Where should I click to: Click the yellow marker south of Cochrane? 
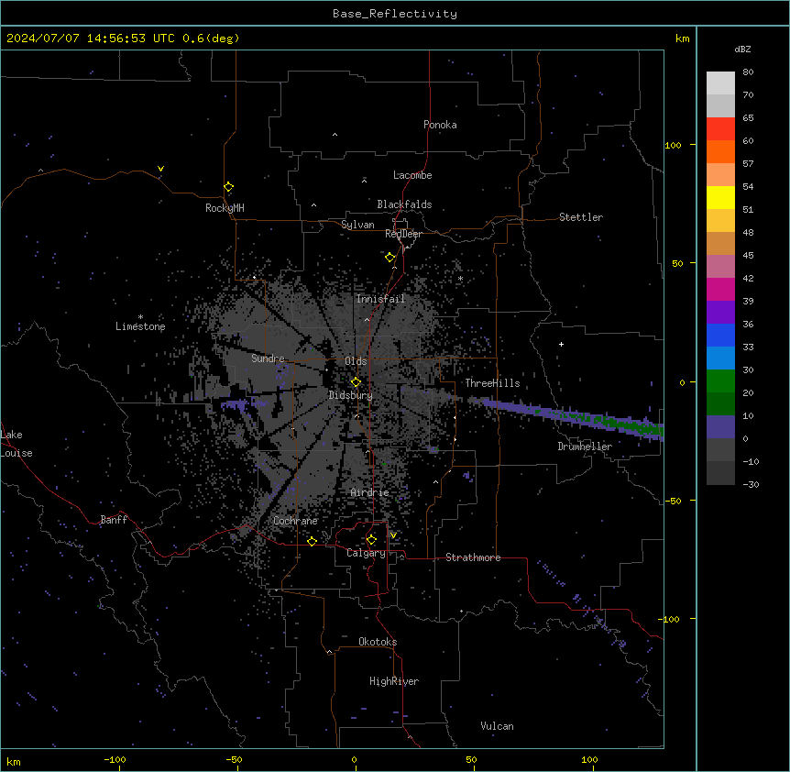[312, 541]
